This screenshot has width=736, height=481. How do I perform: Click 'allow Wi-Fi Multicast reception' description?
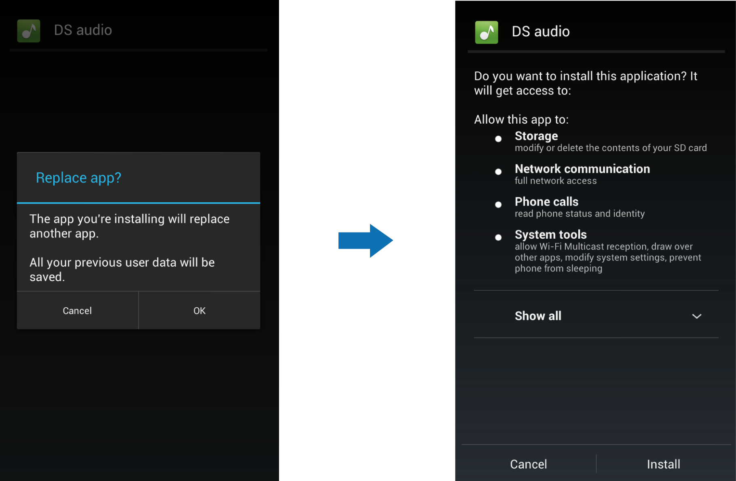(608, 257)
